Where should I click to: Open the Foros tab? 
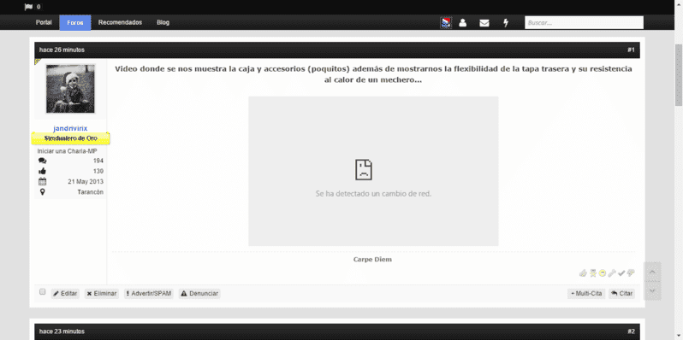[75, 22]
